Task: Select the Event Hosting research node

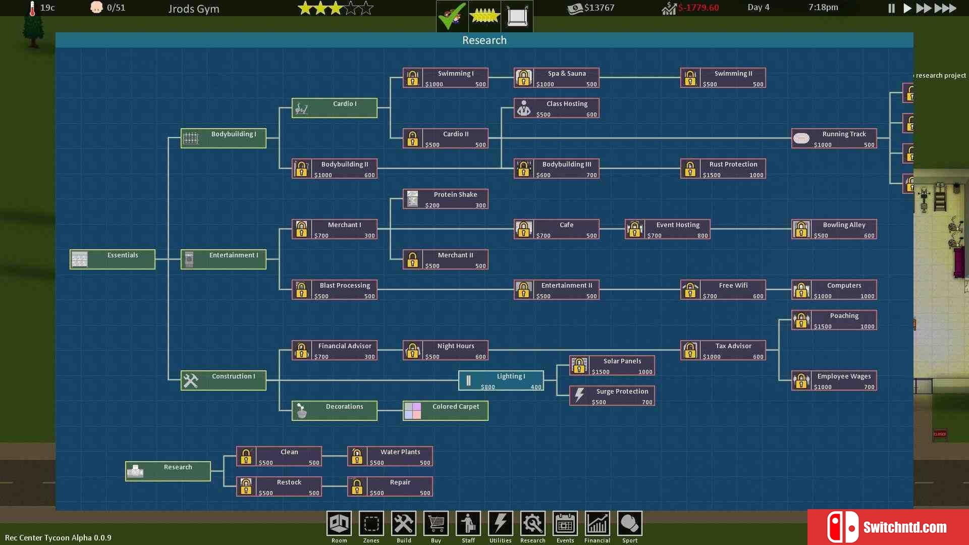Action: click(667, 229)
